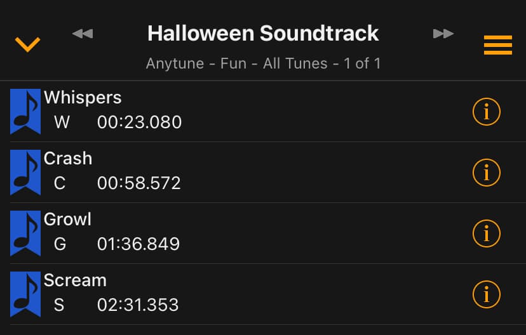Click the Anytune playlist subtitle text
The height and width of the screenshot is (335, 526).
pos(263,63)
